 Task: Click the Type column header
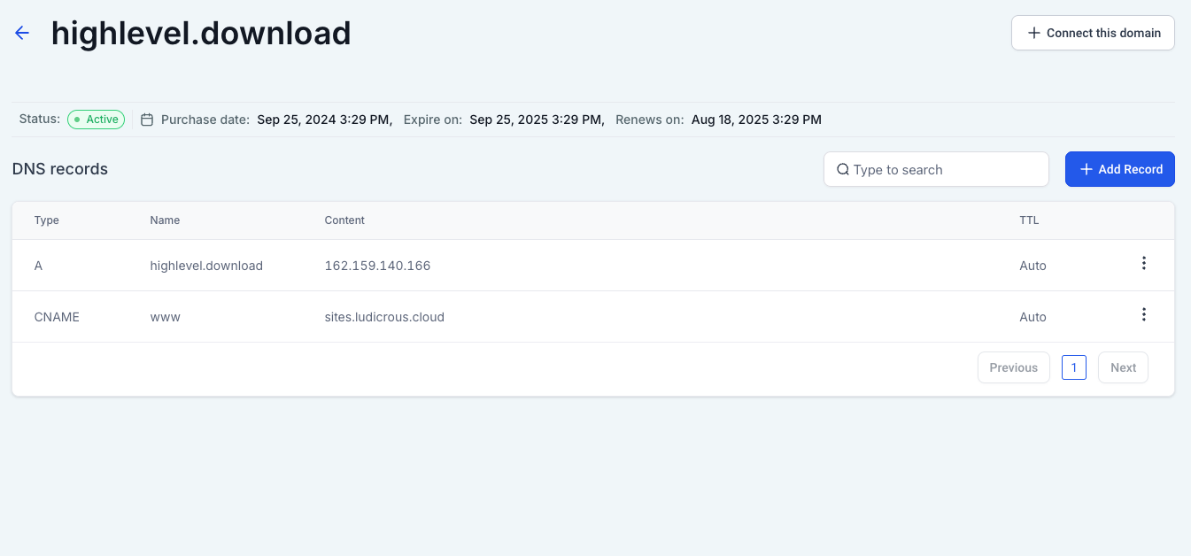47,220
